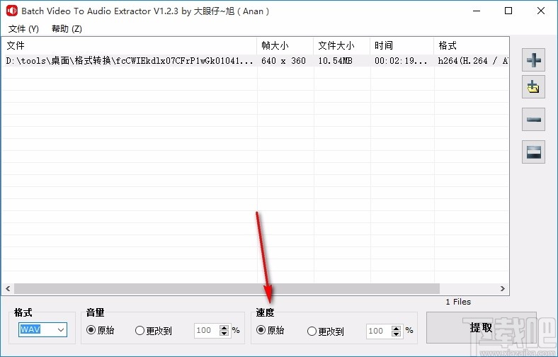
Task: Click the 速度 percentage input field
Action: click(379, 331)
